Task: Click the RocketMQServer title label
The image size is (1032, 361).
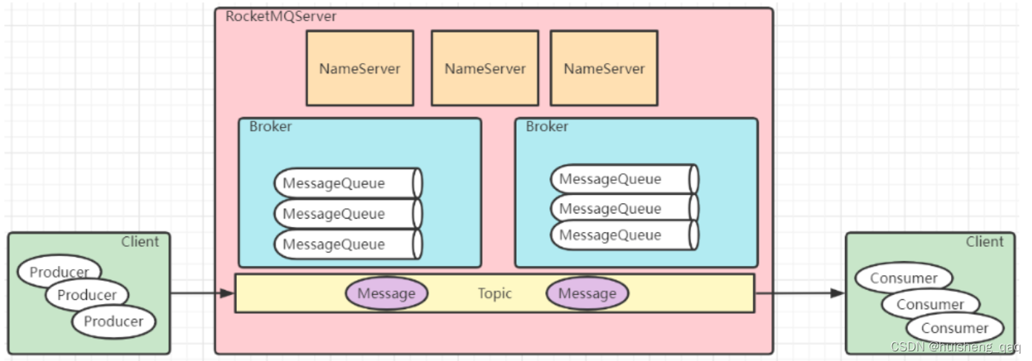Action: click(281, 16)
